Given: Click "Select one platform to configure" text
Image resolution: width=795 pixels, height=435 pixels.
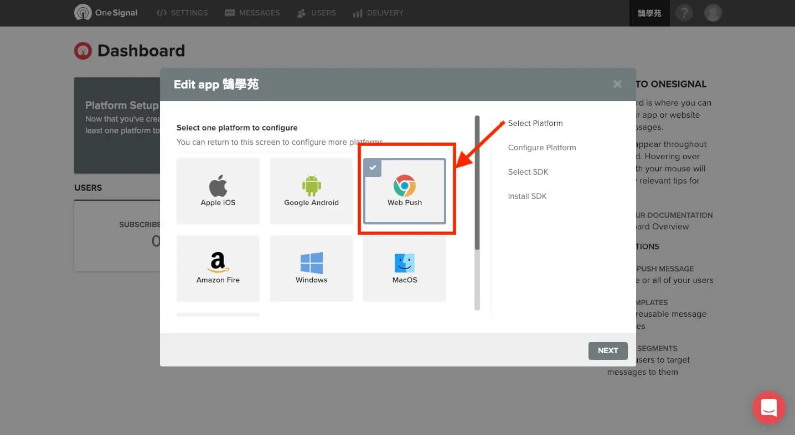Looking at the screenshot, I should tap(237, 128).
